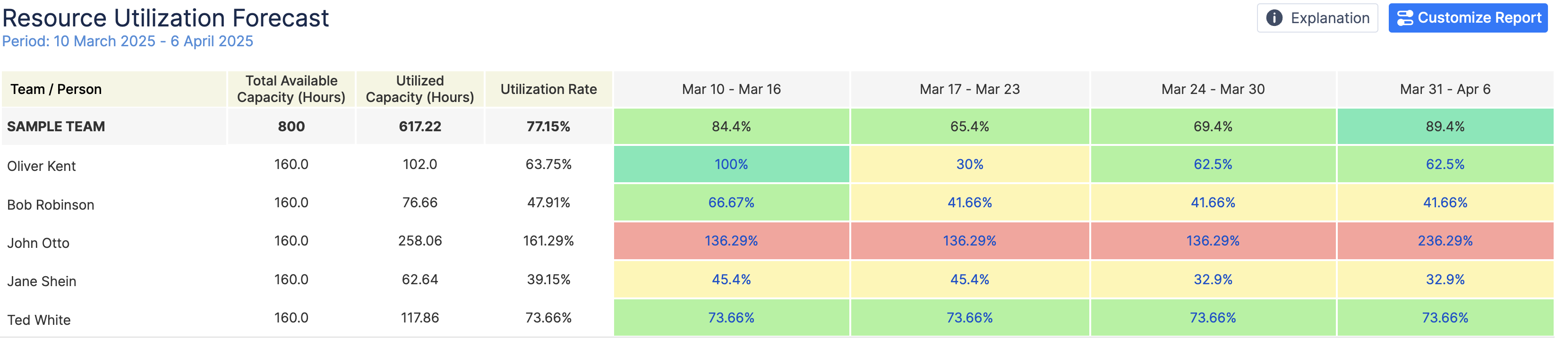Open John Otto's 236.29% overallocation link
Image resolution: width=1556 pixels, height=339 pixels.
pos(1445,240)
